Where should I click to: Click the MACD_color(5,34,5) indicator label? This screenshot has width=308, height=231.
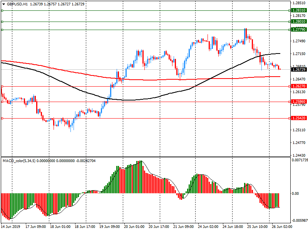pyautogui.click(x=19, y=161)
